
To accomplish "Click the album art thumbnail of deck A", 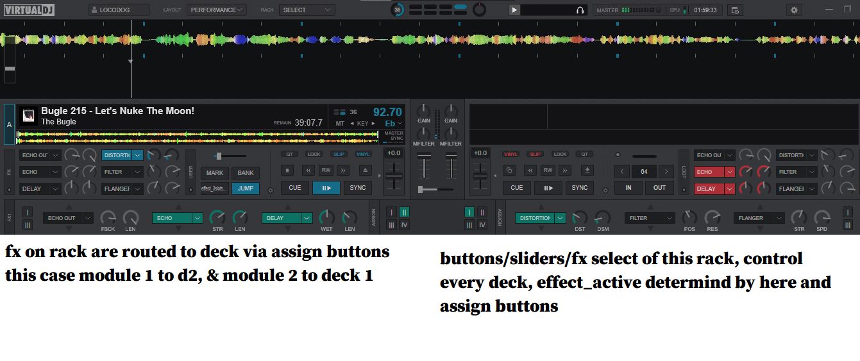I will tap(29, 115).
